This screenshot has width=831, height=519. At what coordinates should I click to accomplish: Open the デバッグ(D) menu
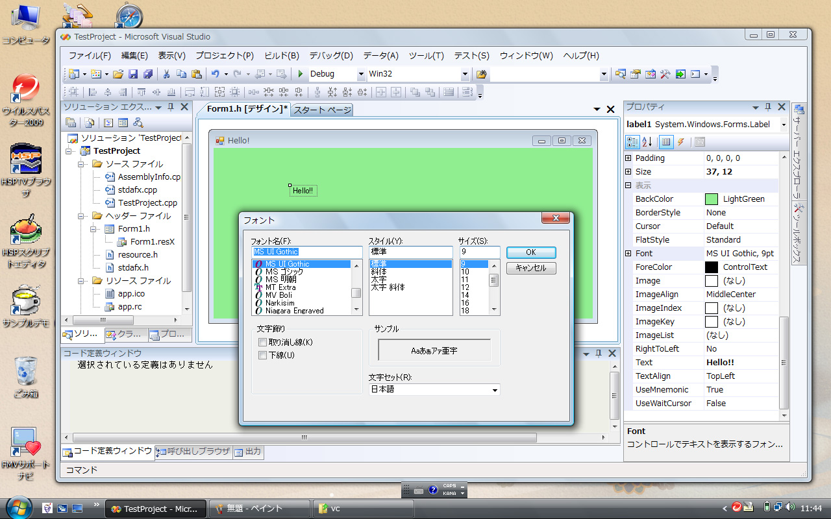pos(331,56)
